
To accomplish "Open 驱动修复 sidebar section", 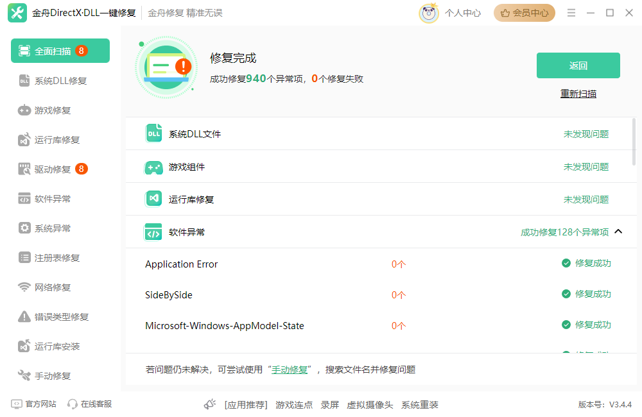I will tap(60, 169).
